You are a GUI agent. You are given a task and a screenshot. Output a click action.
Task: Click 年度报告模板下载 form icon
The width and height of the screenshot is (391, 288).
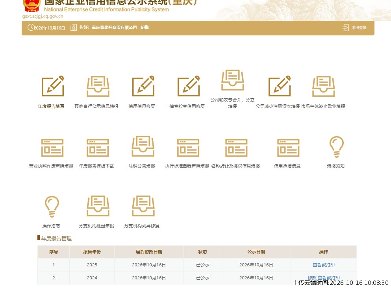click(x=98, y=148)
